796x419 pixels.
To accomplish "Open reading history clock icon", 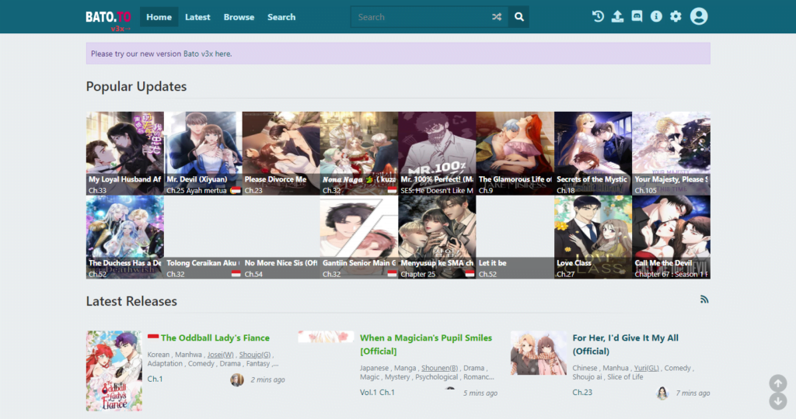I will [598, 16].
